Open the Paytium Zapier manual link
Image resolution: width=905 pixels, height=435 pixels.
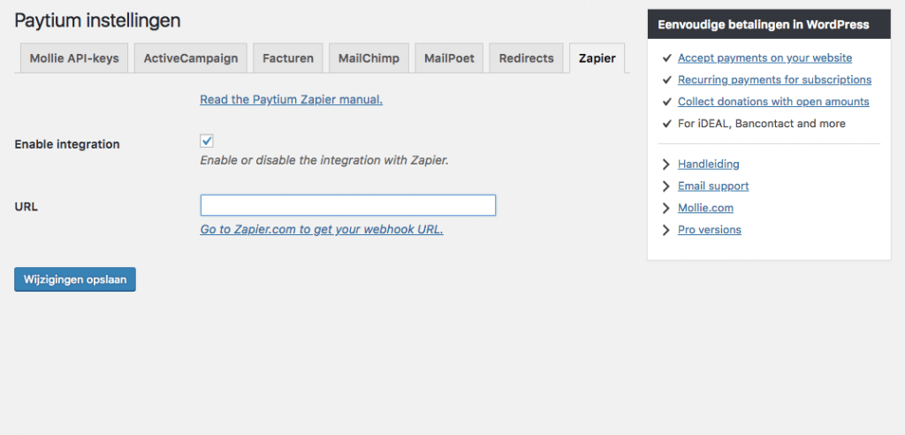click(x=291, y=100)
